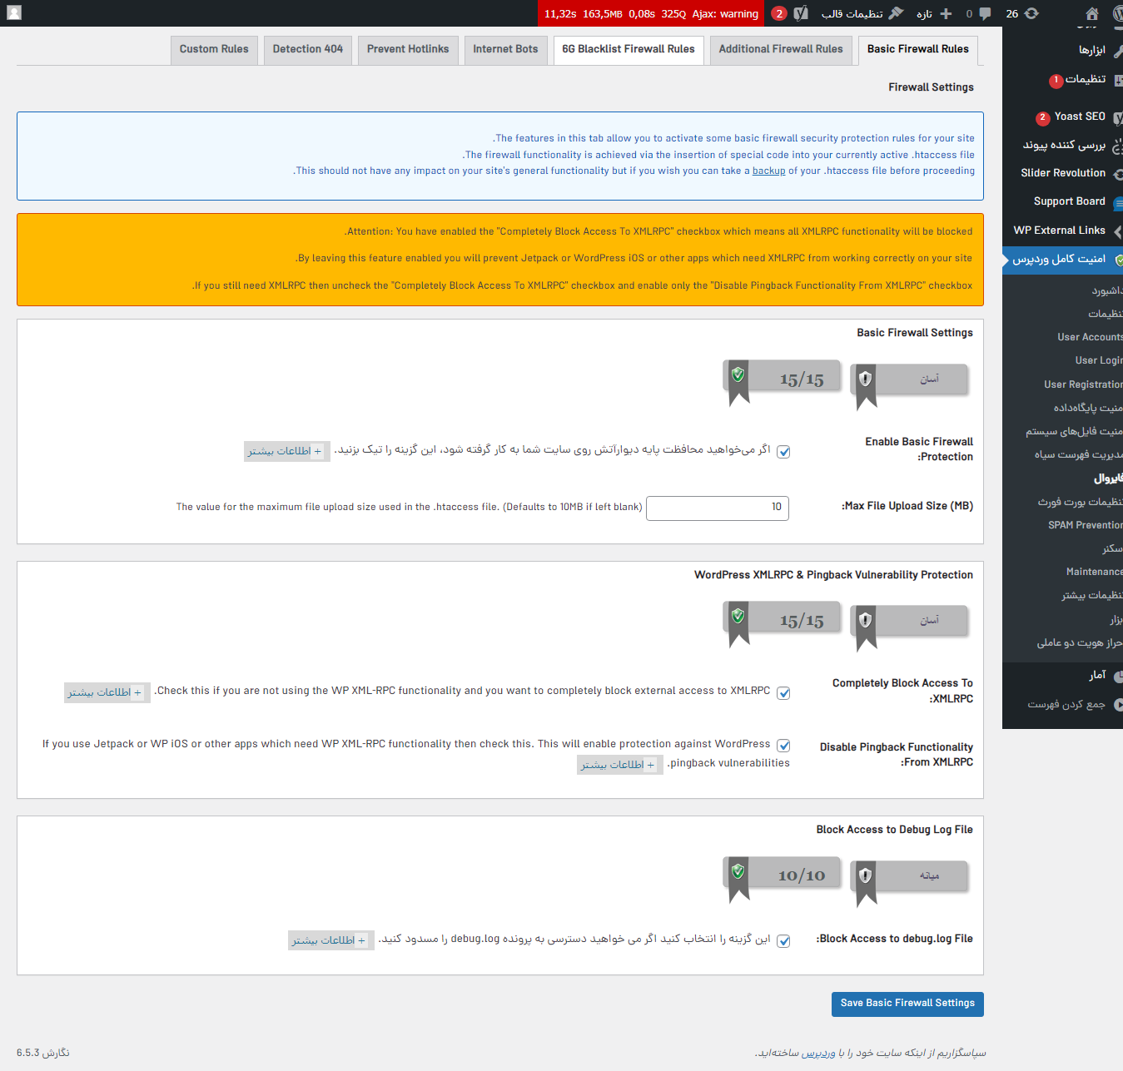Expand اطلاعات بیشتر for debug.log blocking
Viewport: 1123px width, 1071px height.
click(330, 940)
